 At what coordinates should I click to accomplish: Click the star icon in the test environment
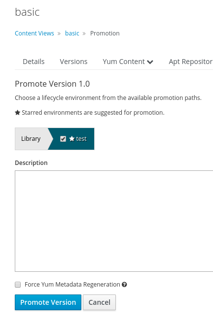pos(72,139)
